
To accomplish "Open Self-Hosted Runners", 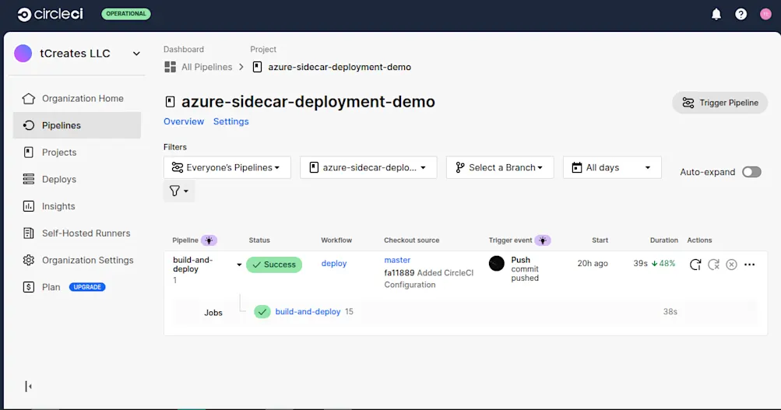I will click(77, 233).
